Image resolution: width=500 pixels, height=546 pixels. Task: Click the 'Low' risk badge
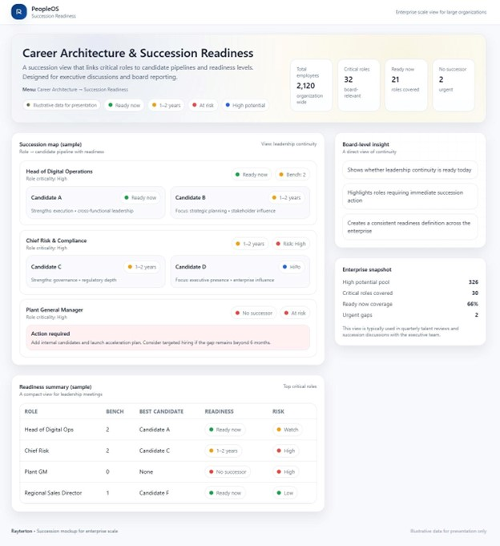(285, 493)
